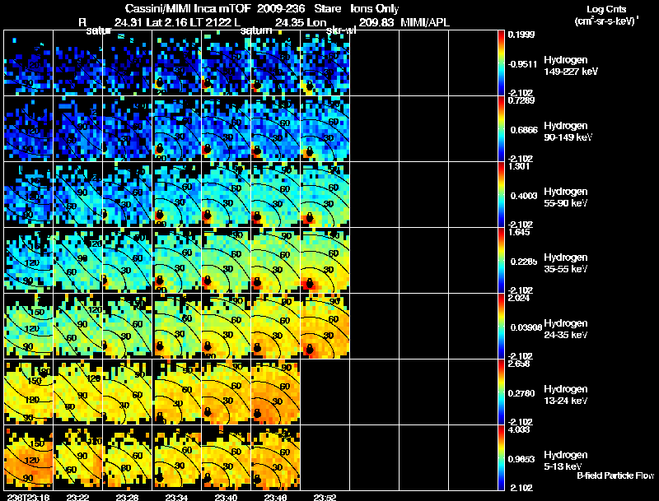Select the Hydrogen 149-227 keV panel at 23:34
The width and height of the screenshot is (659, 501).
(177, 63)
